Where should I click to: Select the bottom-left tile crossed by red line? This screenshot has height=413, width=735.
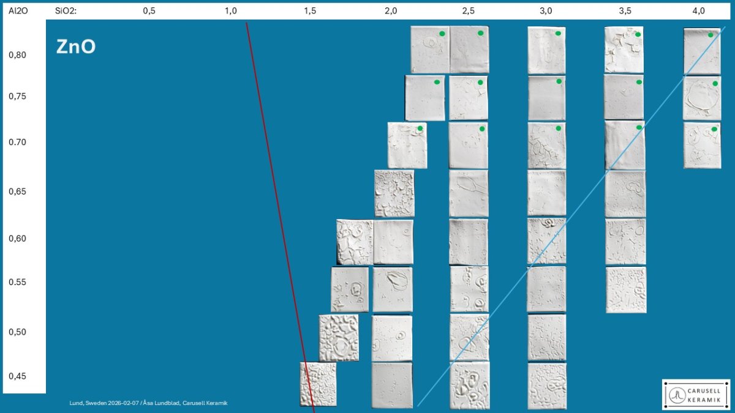tap(318, 384)
